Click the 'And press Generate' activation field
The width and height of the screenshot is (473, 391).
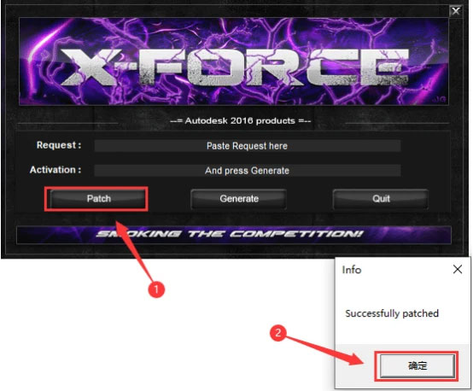tap(248, 171)
